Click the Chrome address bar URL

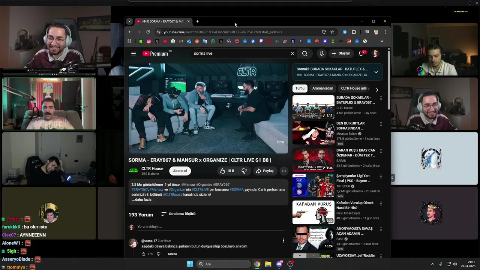point(223,32)
